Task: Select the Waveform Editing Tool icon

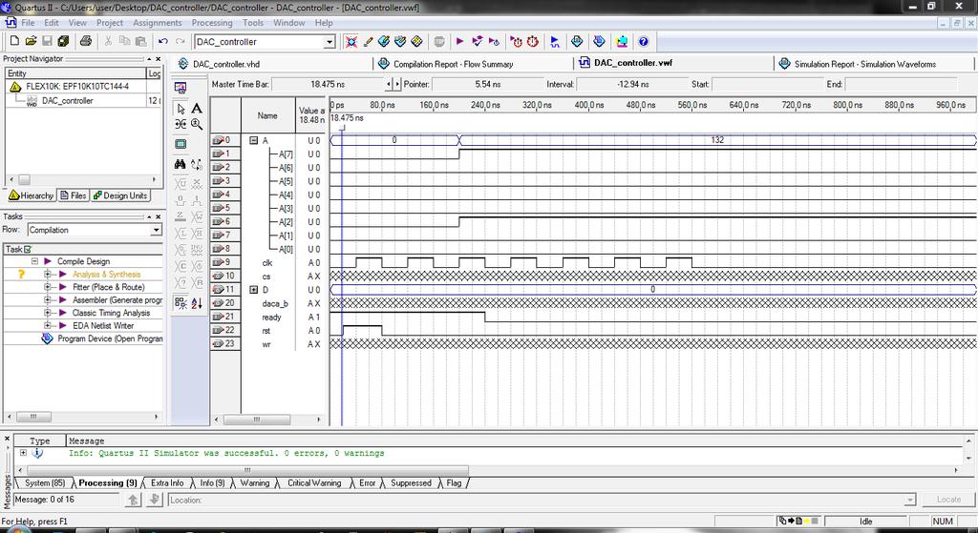Action: pyautogui.click(x=181, y=124)
